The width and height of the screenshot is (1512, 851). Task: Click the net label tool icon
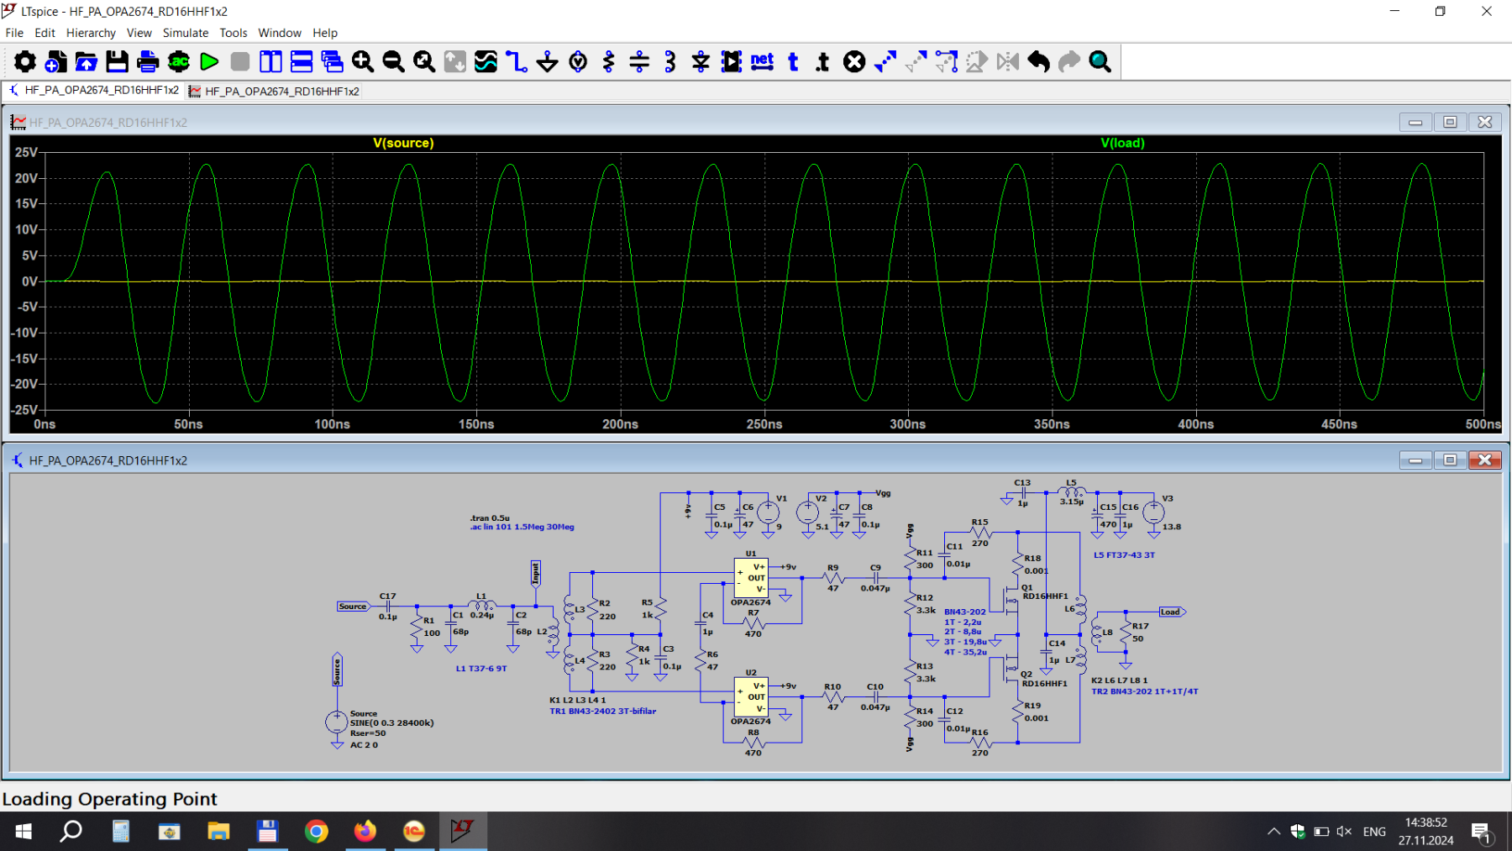[x=762, y=61]
